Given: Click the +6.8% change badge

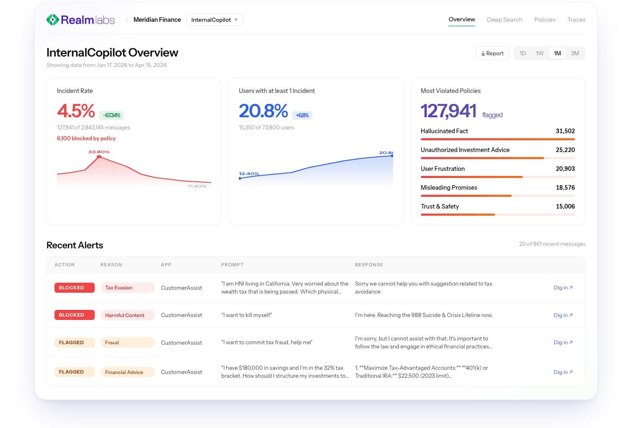Looking at the screenshot, I should (302, 115).
